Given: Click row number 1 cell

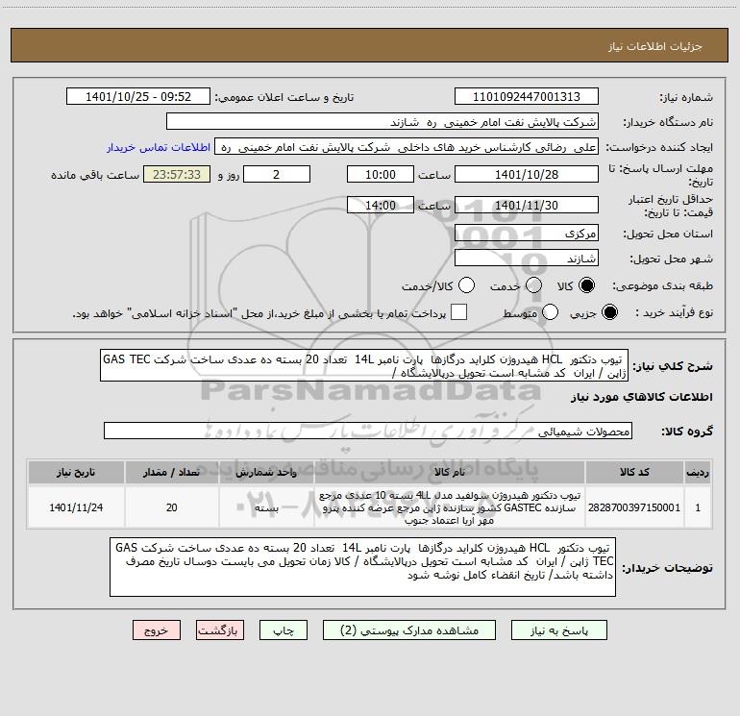Looking at the screenshot, I should 698,507.
